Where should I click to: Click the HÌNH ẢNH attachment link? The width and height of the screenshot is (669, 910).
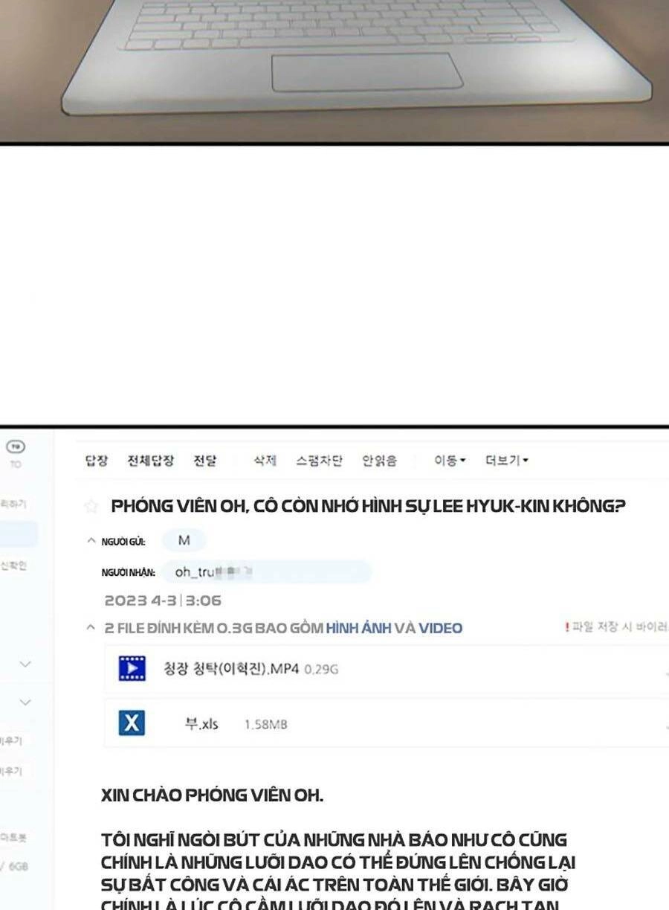(359, 628)
